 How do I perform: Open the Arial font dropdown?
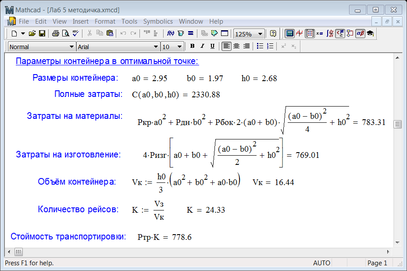coord(156,47)
